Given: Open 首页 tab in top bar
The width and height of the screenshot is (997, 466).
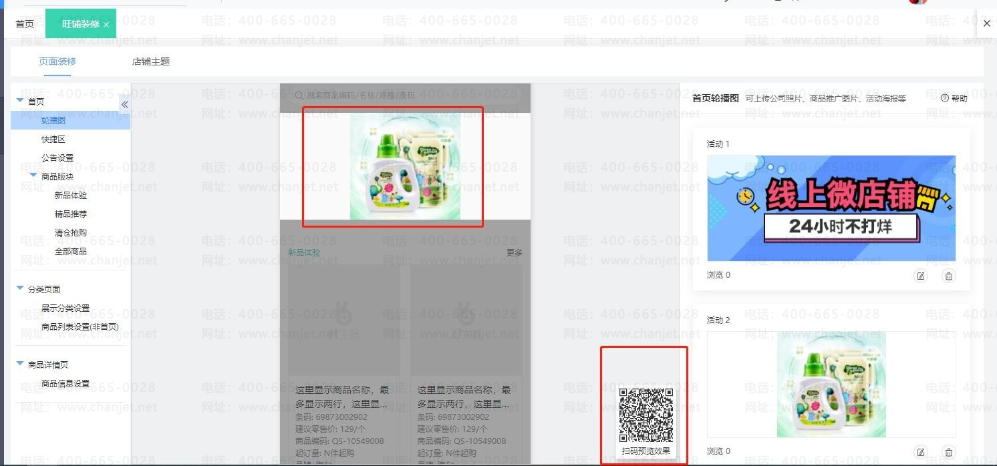Looking at the screenshot, I should pyautogui.click(x=25, y=24).
